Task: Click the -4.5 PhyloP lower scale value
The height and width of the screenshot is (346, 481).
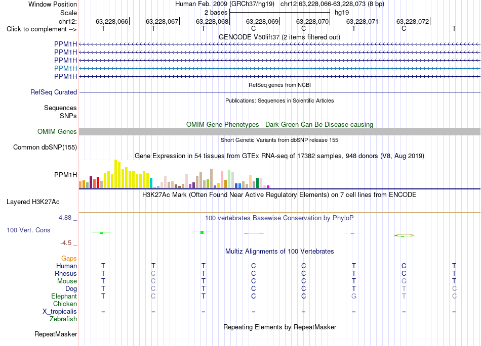Action: coord(66,243)
